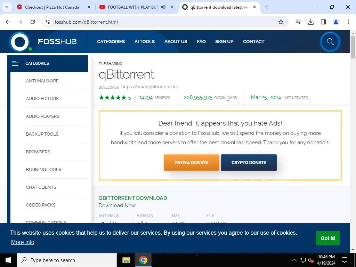Image resolution: width=356 pixels, height=267 pixels.
Task: Open Windows Start menu
Action: pos(8,260)
